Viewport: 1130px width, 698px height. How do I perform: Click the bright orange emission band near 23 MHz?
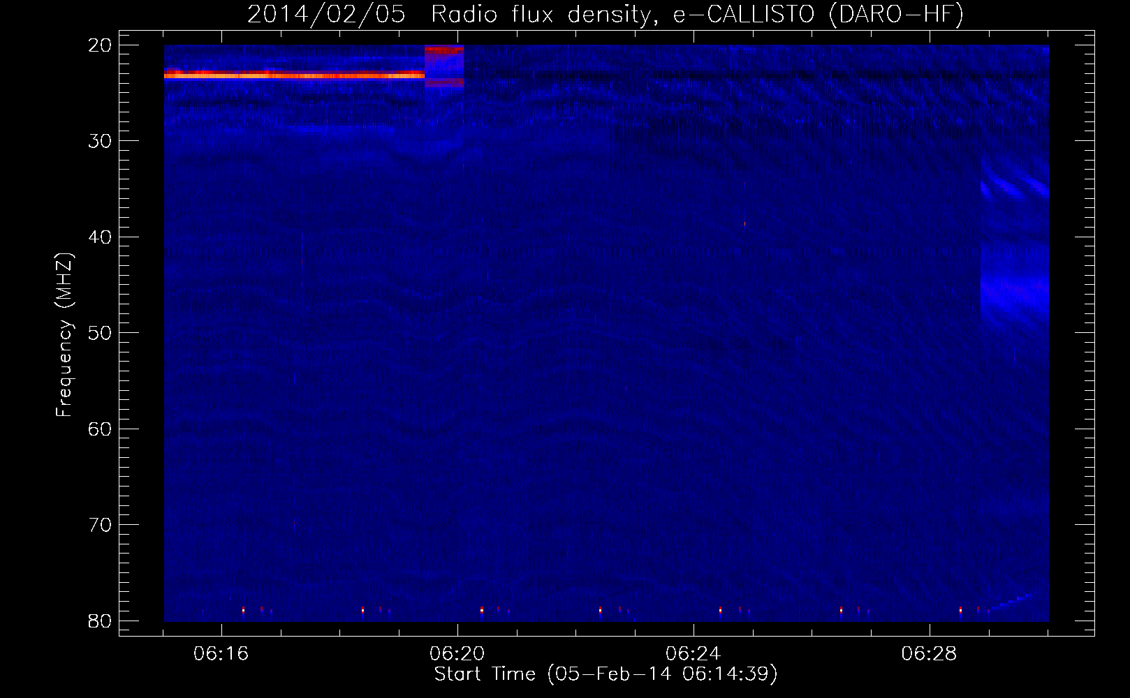[294, 75]
